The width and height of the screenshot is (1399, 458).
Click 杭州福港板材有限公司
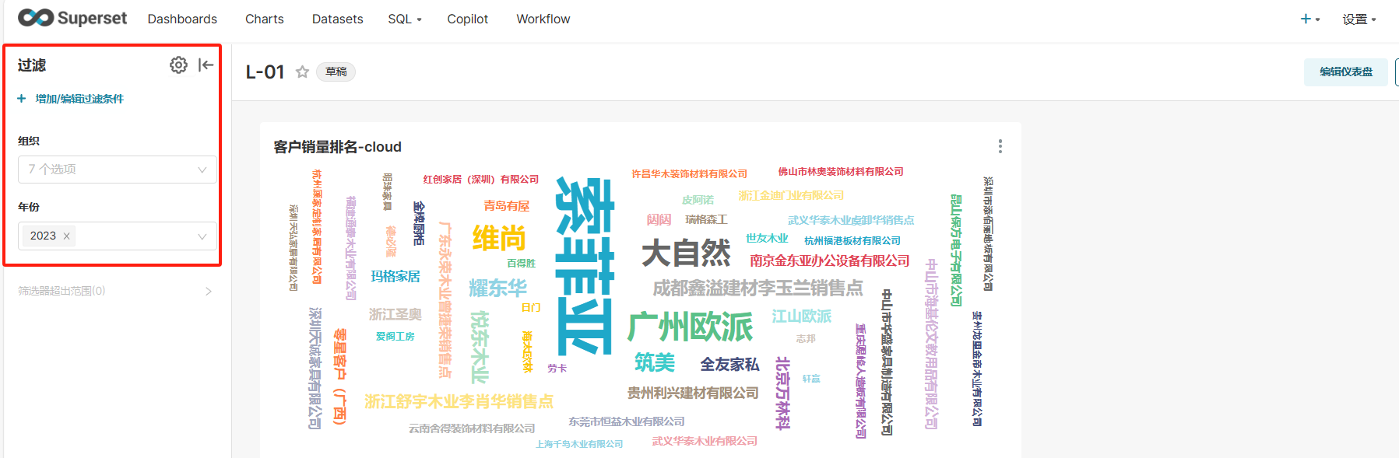[852, 241]
